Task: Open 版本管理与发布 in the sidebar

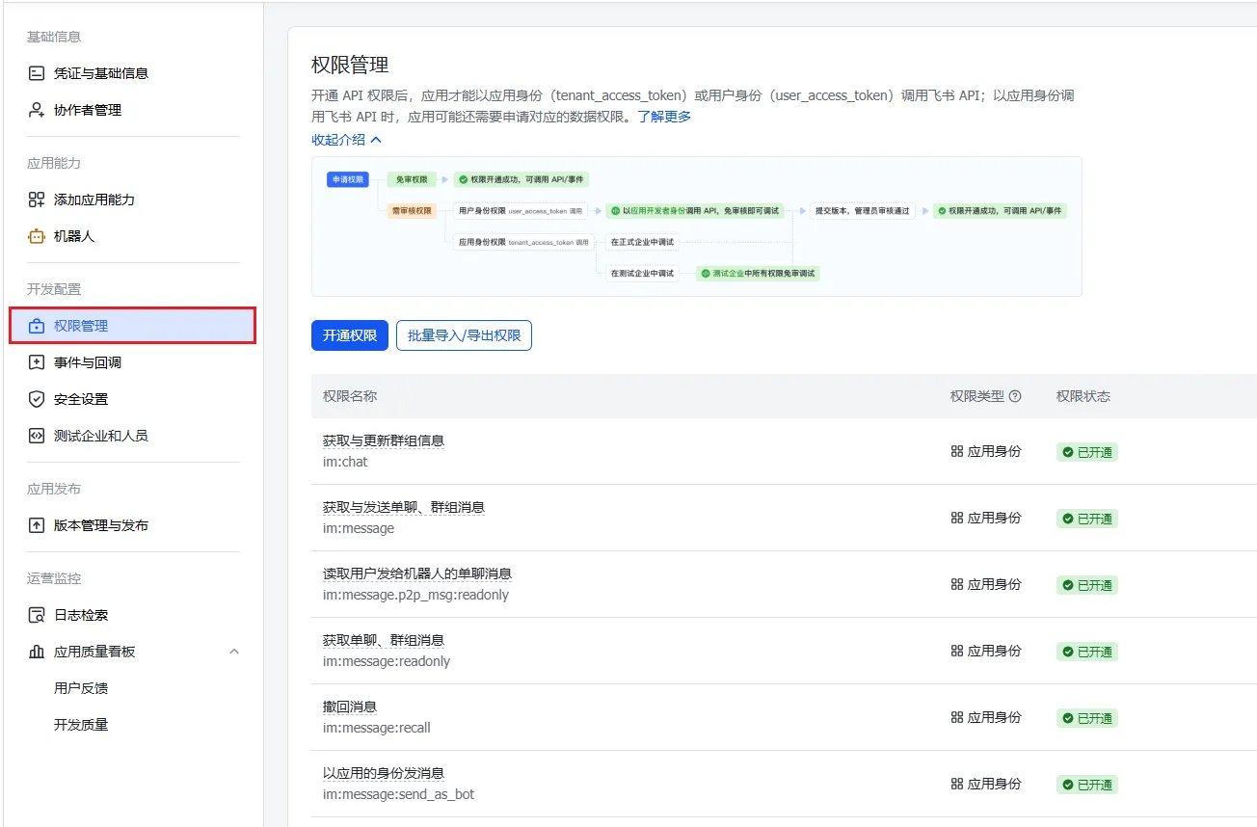Action: coord(100,525)
